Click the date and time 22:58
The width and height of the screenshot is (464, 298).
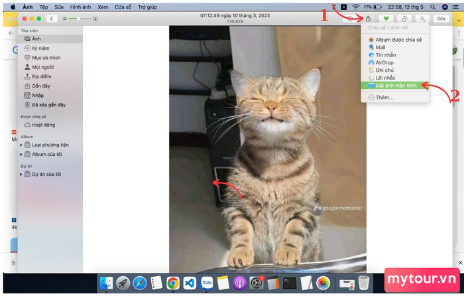pyautogui.click(x=406, y=7)
